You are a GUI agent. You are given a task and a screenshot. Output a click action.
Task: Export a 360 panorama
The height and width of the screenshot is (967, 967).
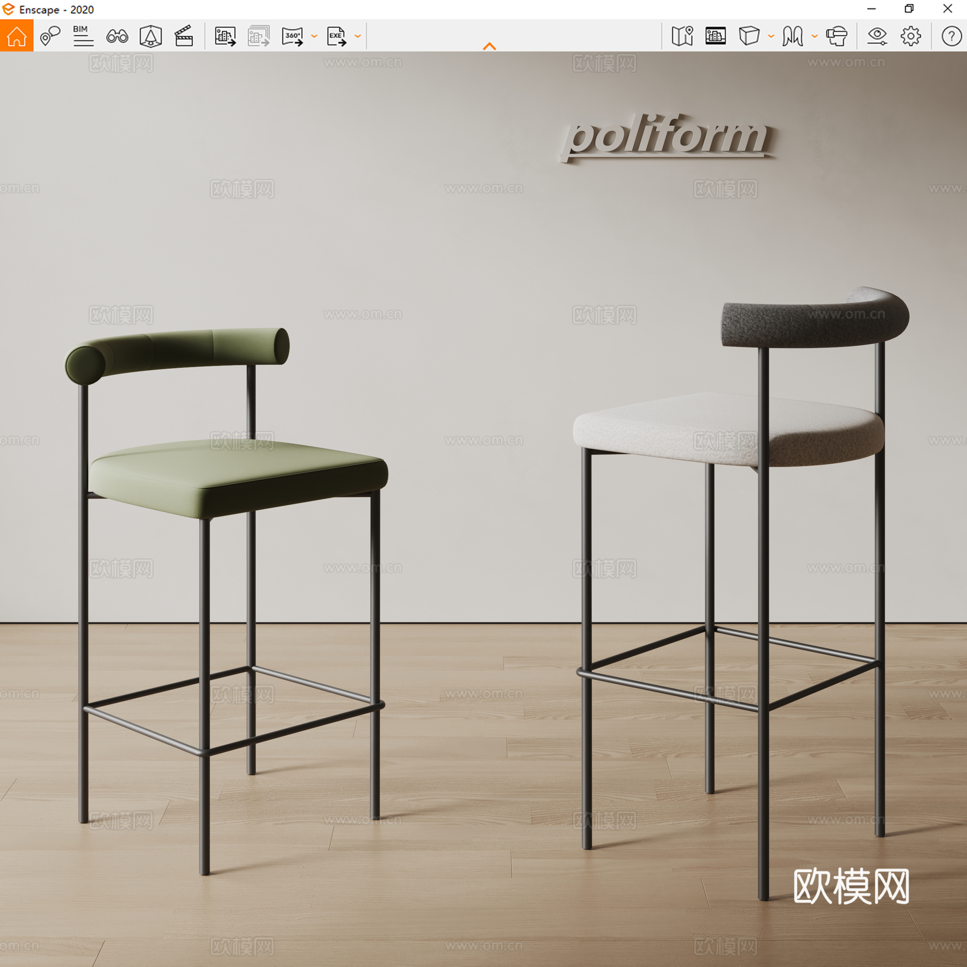click(293, 35)
